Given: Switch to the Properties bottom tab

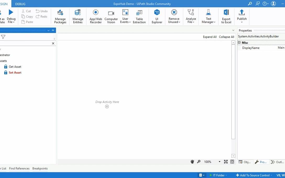Looking at the screenshot, I should point(261,162).
